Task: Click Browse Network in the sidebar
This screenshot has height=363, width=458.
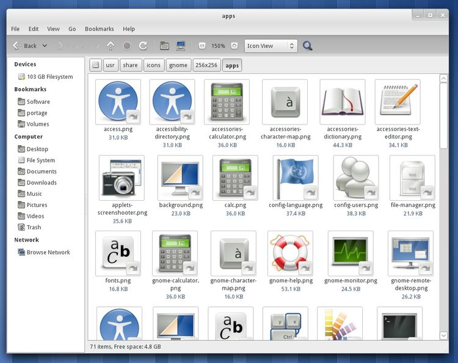Action: 48,252
